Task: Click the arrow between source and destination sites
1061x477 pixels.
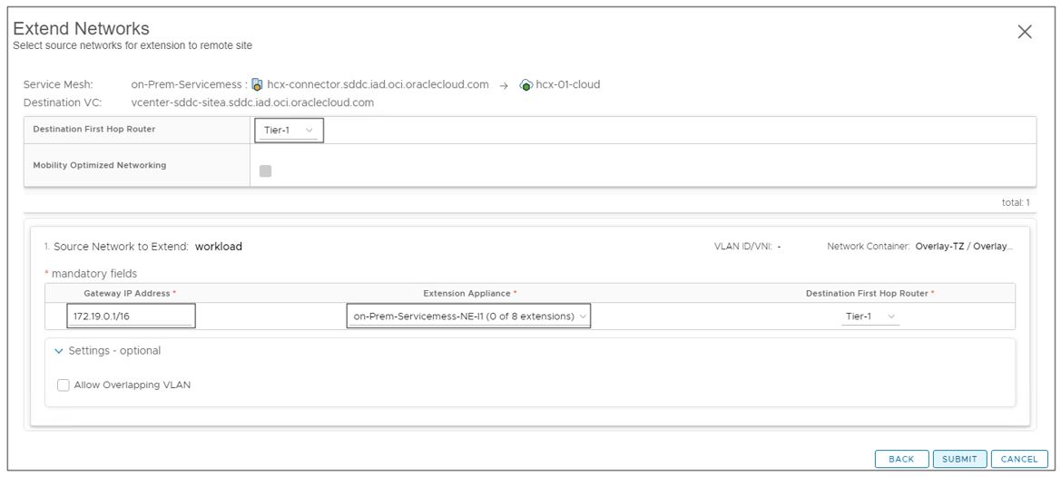Action: coord(504,85)
